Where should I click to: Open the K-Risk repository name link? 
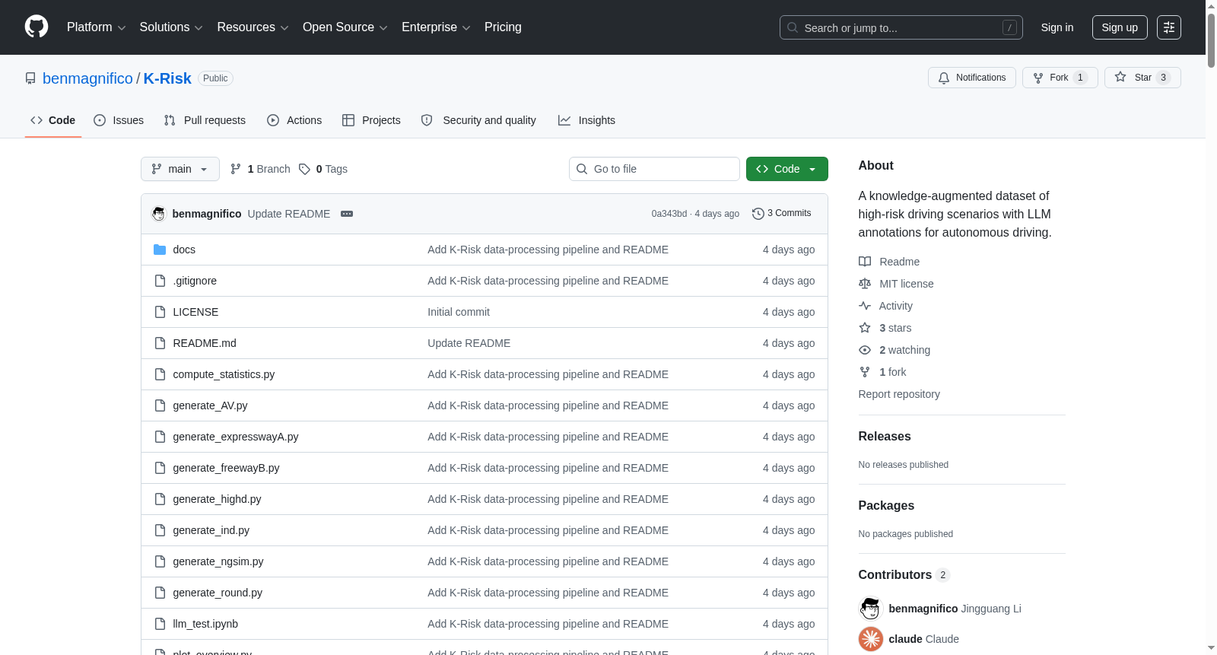[167, 78]
